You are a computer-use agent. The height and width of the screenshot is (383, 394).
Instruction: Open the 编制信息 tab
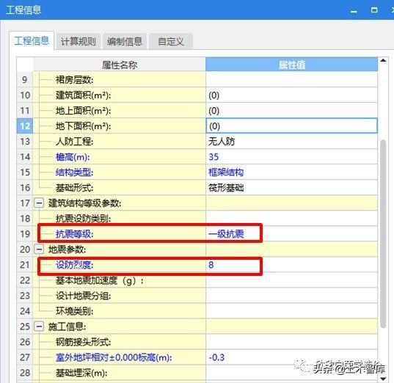[125, 41]
